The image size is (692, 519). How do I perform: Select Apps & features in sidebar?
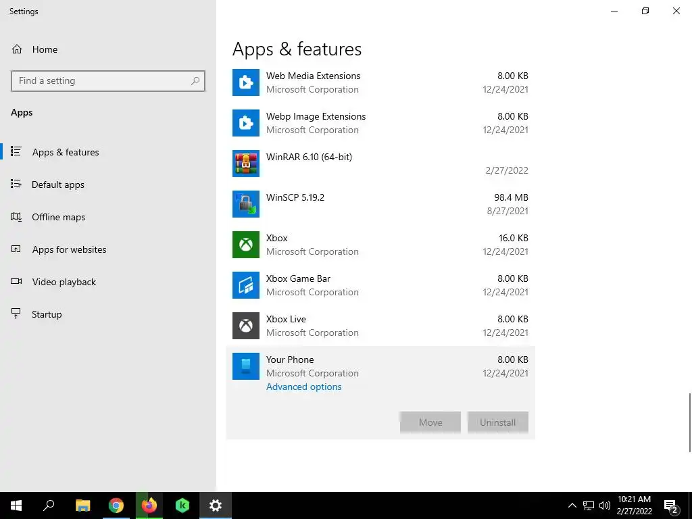coord(108,152)
